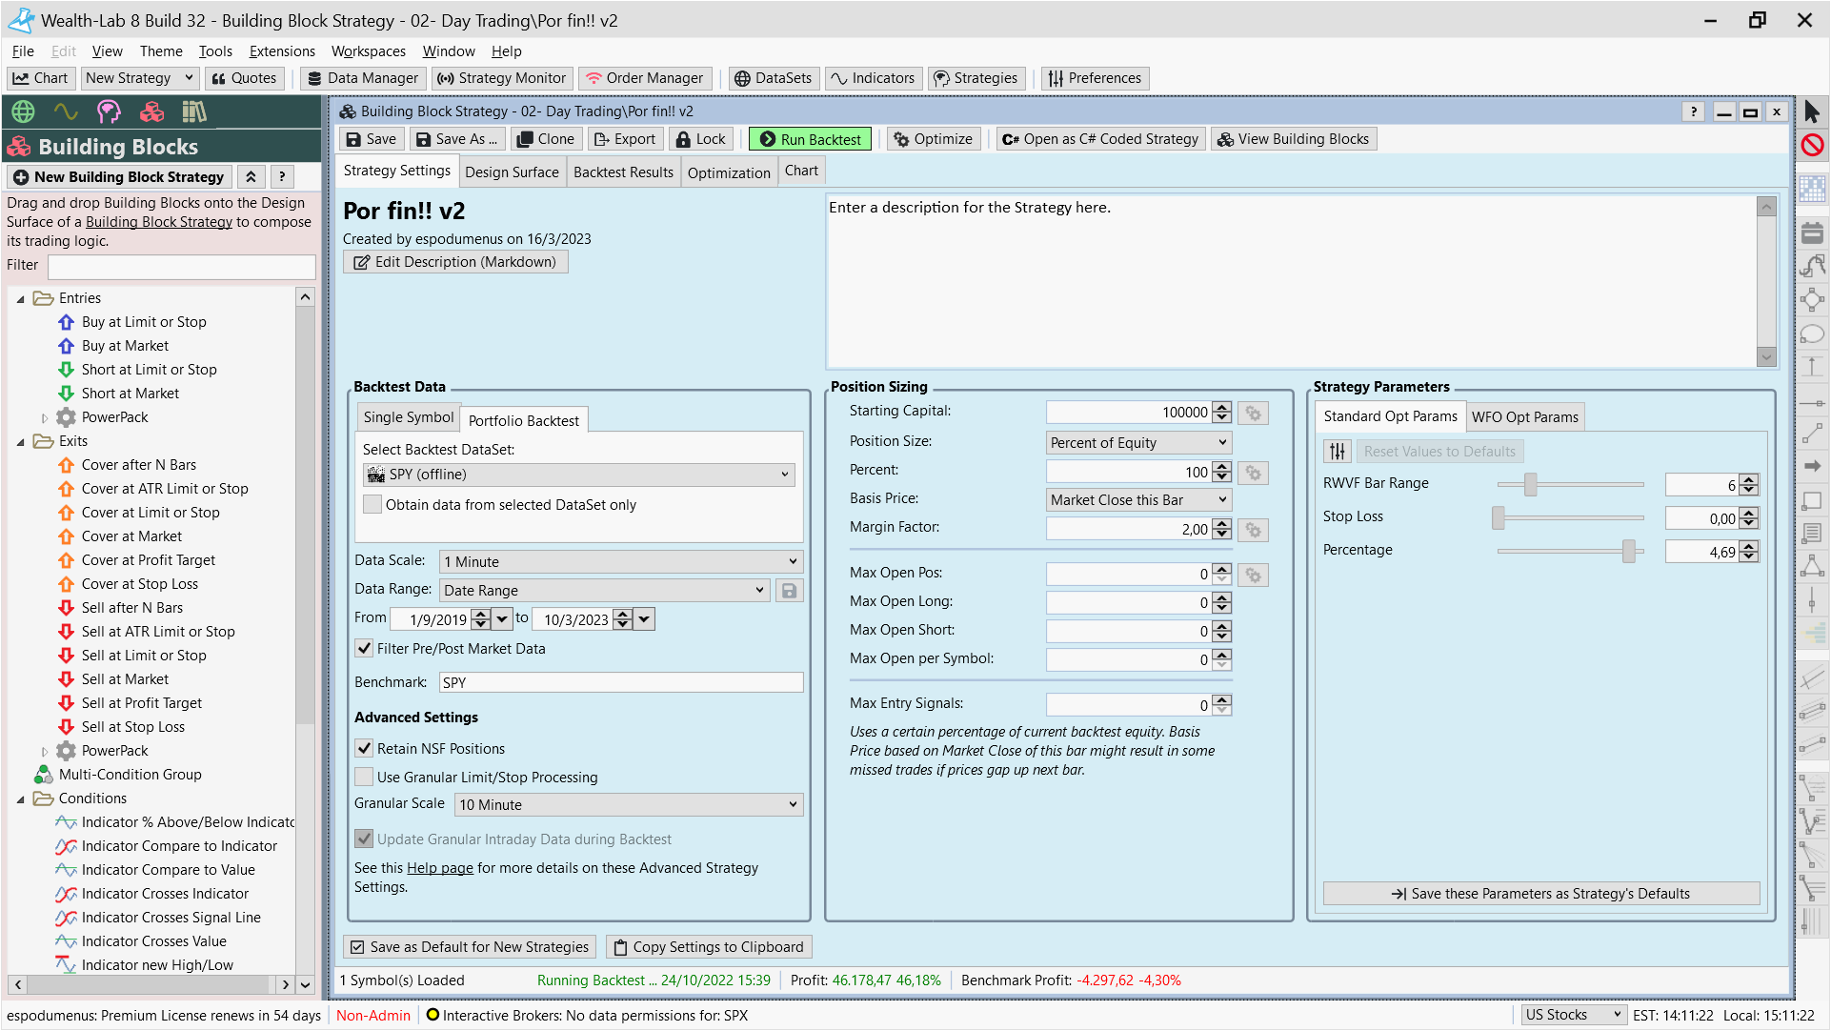The image size is (1831, 1031).
Task: Click the Indicators toolbar icon
Action: click(838, 78)
